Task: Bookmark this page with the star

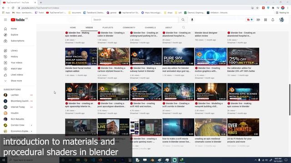Action: (x=257, y=8)
